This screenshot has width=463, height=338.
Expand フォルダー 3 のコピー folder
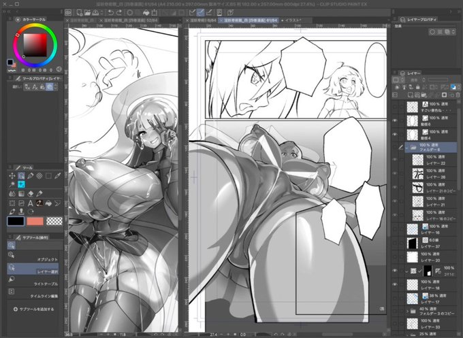tap(407, 311)
